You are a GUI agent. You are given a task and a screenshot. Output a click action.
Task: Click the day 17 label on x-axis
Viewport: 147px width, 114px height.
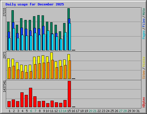78,111
